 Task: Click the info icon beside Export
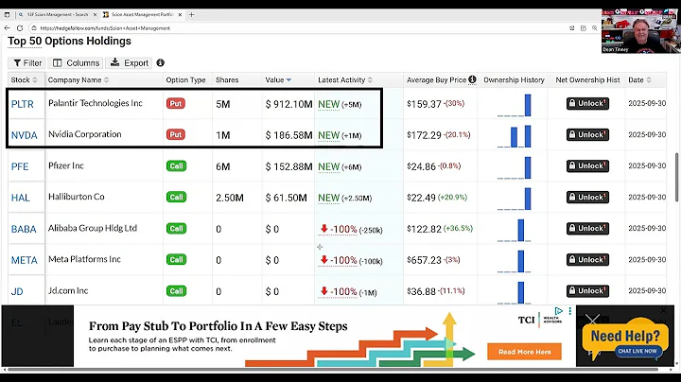160,63
